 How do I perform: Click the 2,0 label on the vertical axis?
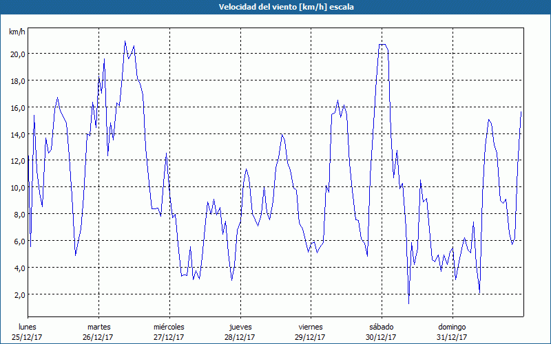click(19, 294)
